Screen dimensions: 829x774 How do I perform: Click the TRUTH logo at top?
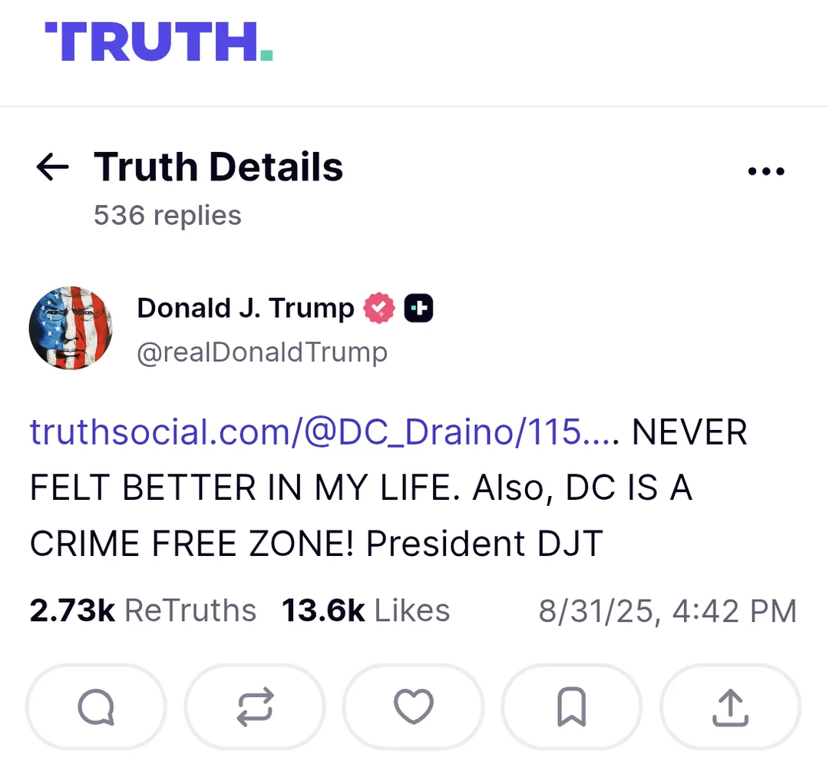tap(159, 41)
